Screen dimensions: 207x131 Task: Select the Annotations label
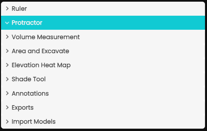tap(30, 94)
